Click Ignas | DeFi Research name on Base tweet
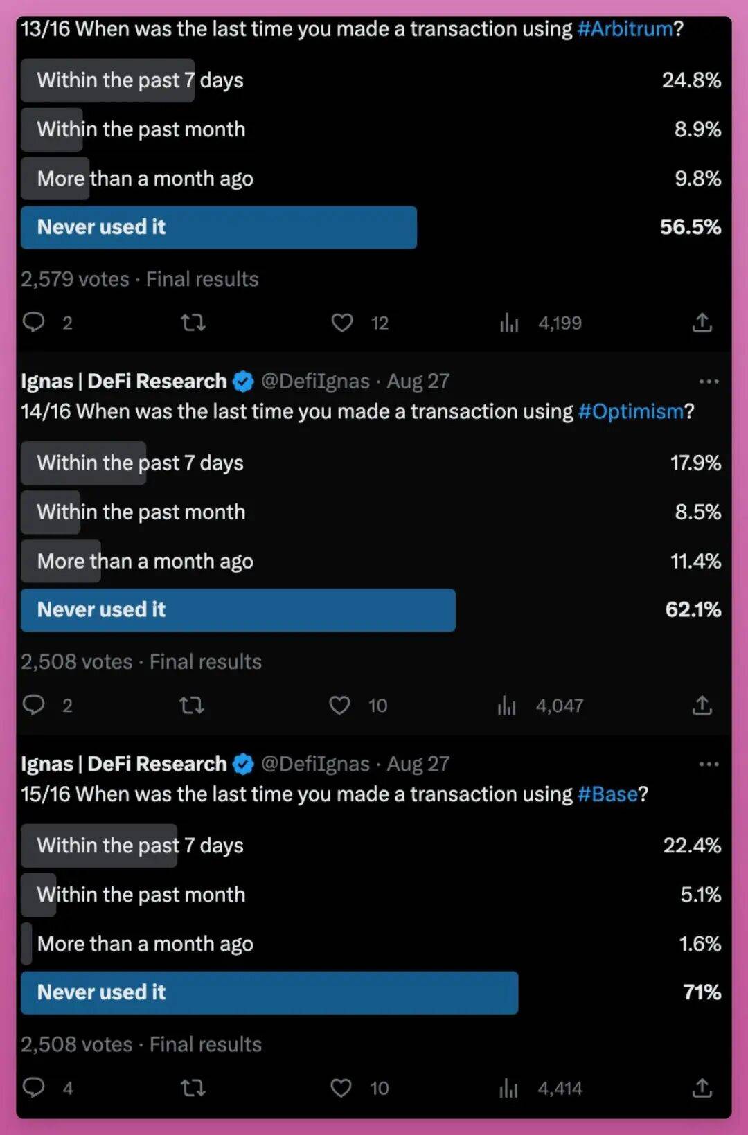This screenshot has width=748, height=1135. coord(124,764)
